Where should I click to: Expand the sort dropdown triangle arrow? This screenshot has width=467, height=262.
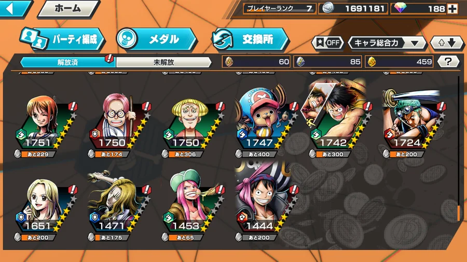(x=415, y=43)
